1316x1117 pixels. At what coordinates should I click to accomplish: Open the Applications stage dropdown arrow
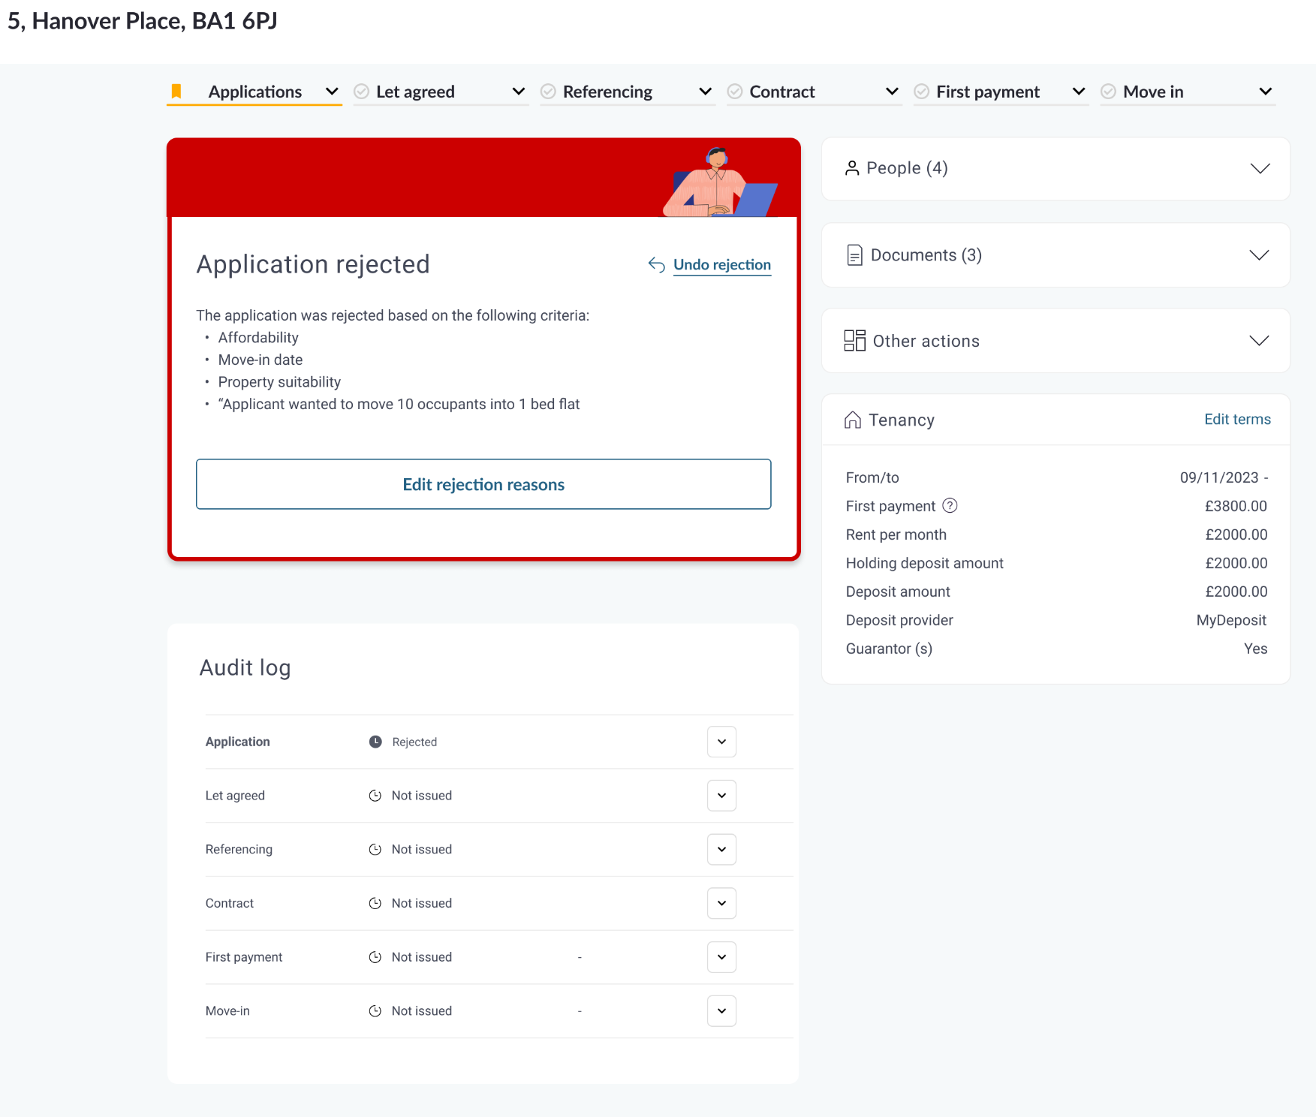coord(332,92)
